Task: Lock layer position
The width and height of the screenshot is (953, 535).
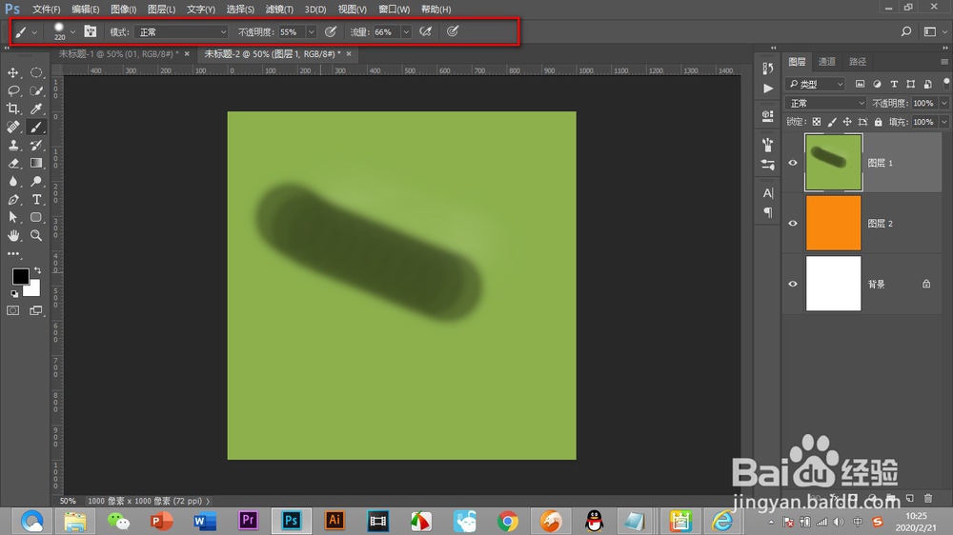Action: [846, 122]
